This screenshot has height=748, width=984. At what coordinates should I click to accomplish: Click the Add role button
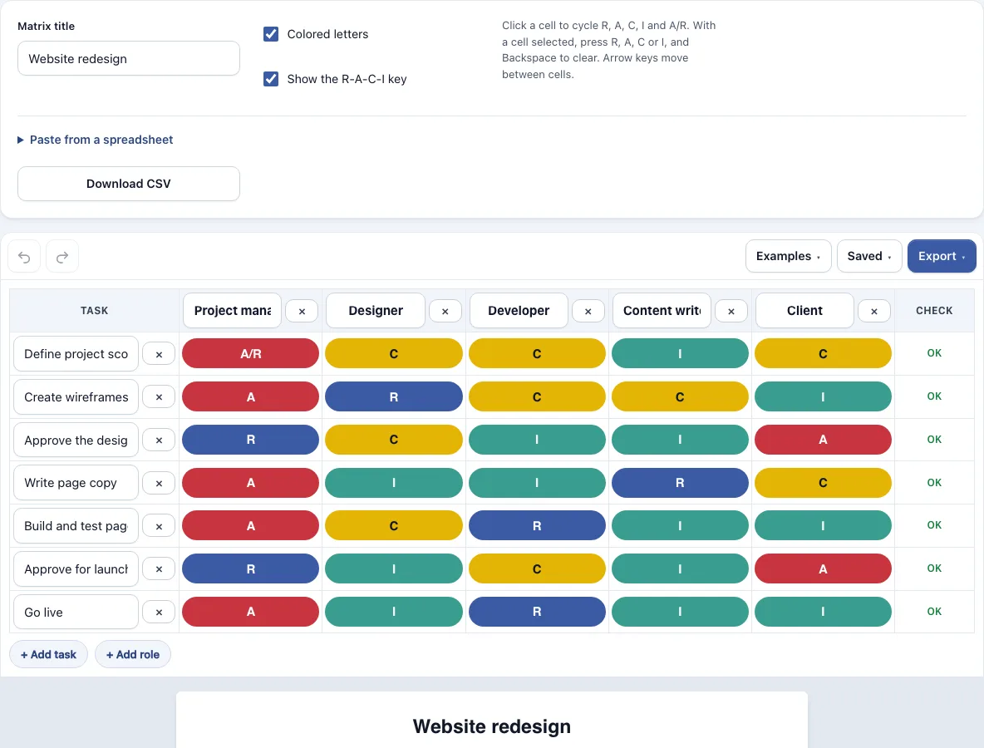coord(132,655)
